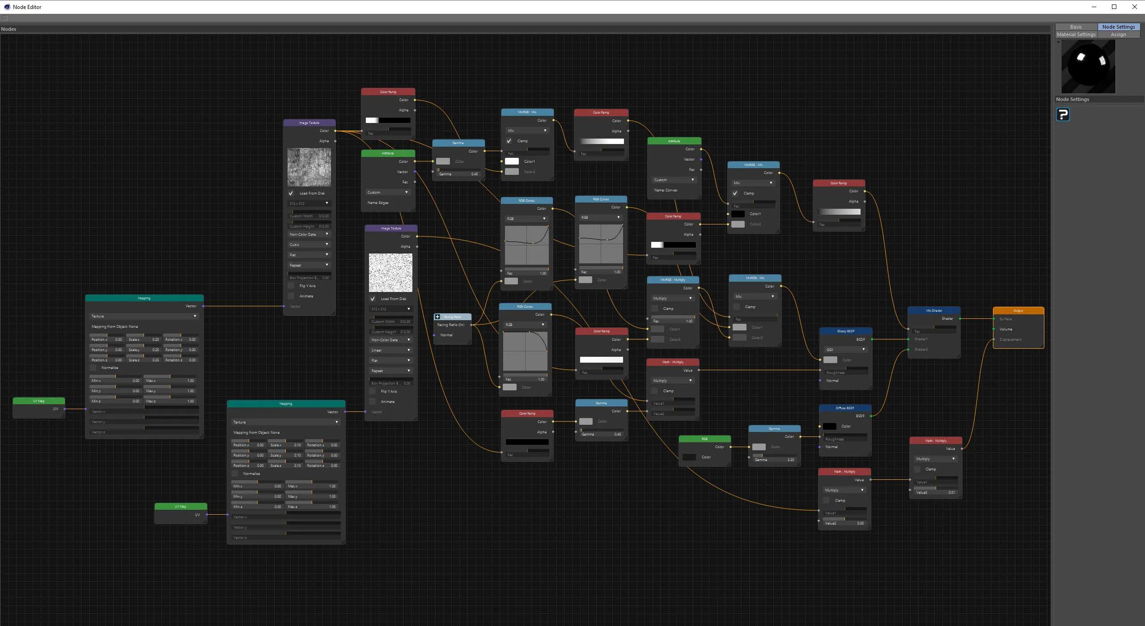Toggle Load From Disk on white noise Image Texture
The height and width of the screenshot is (626, 1145).
click(x=373, y=299)
